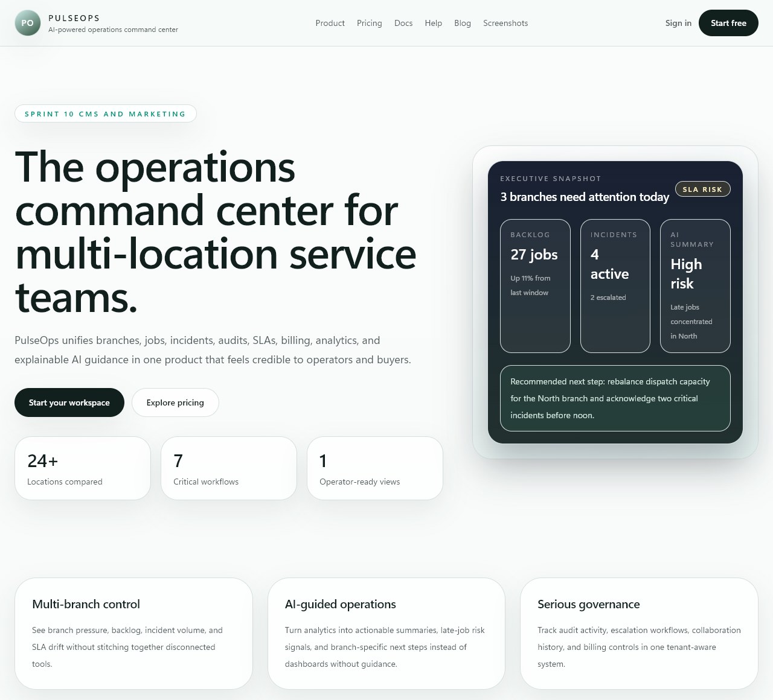Visit the Blog section
This screenshot has width=773, height=700.
tap(462, 23)
